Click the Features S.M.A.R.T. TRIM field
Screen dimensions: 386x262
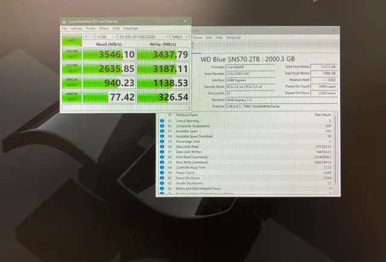pyautogui.click(x=282, y=107)
